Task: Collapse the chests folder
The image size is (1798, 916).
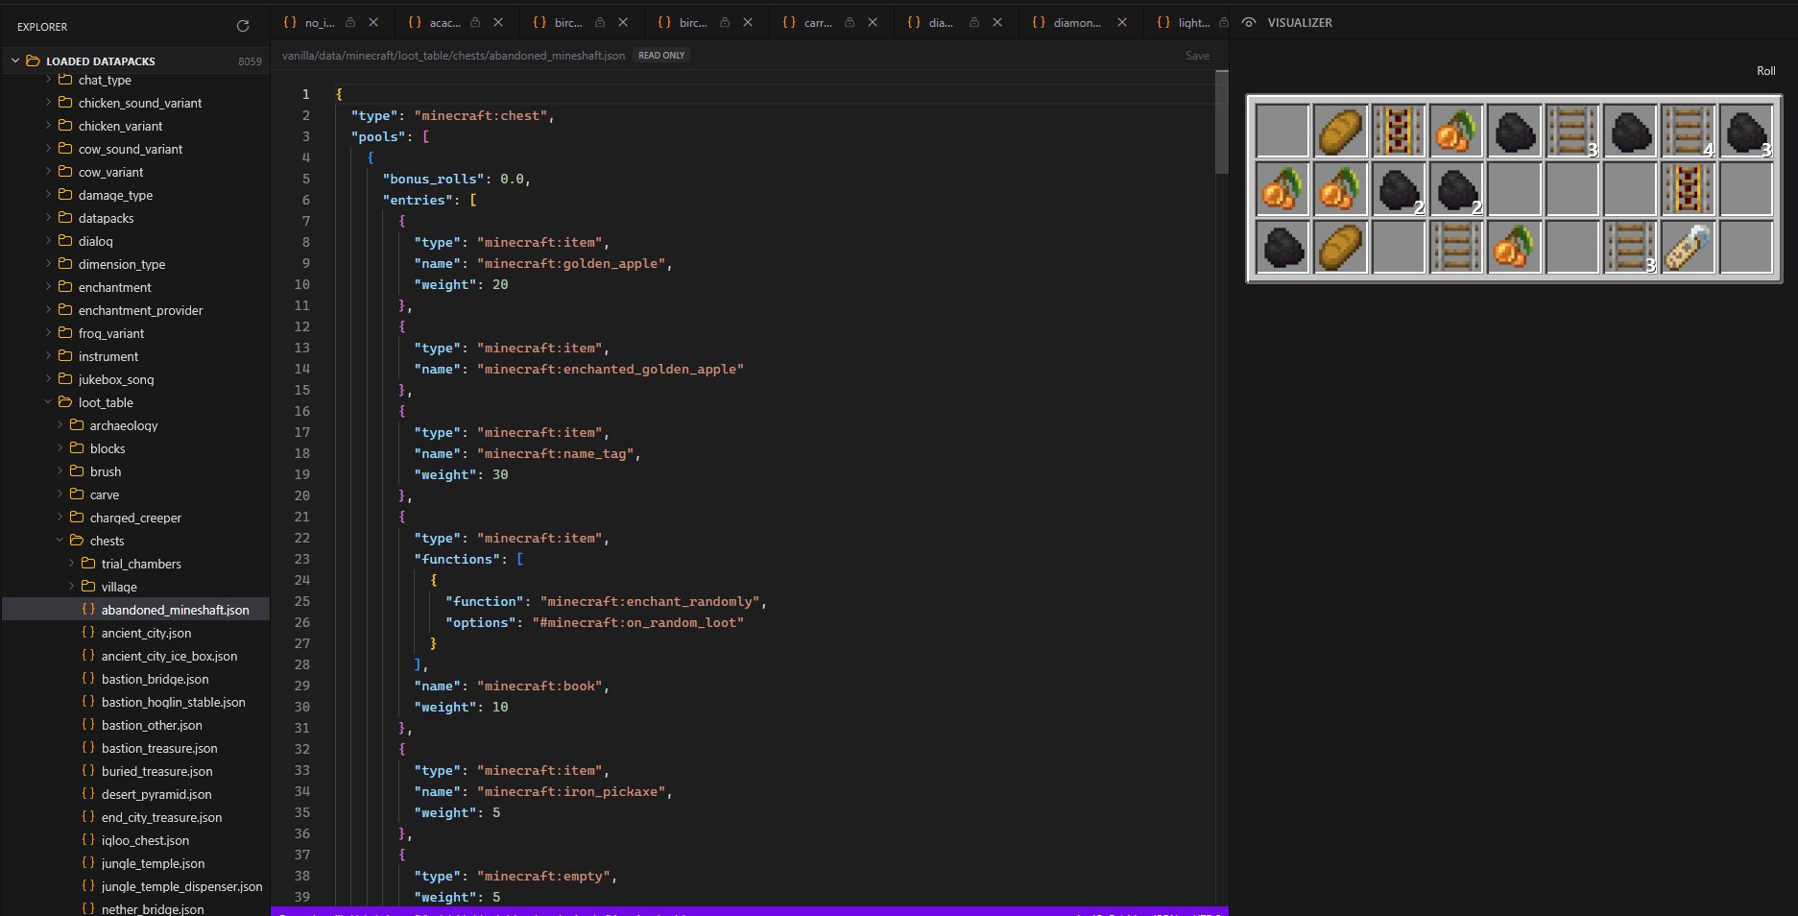Action: (x=60, y=541)
